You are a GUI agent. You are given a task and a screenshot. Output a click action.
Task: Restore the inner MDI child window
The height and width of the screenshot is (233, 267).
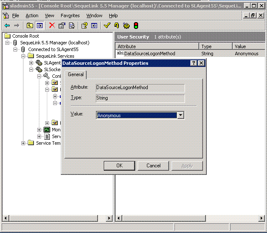pos(253,15)
